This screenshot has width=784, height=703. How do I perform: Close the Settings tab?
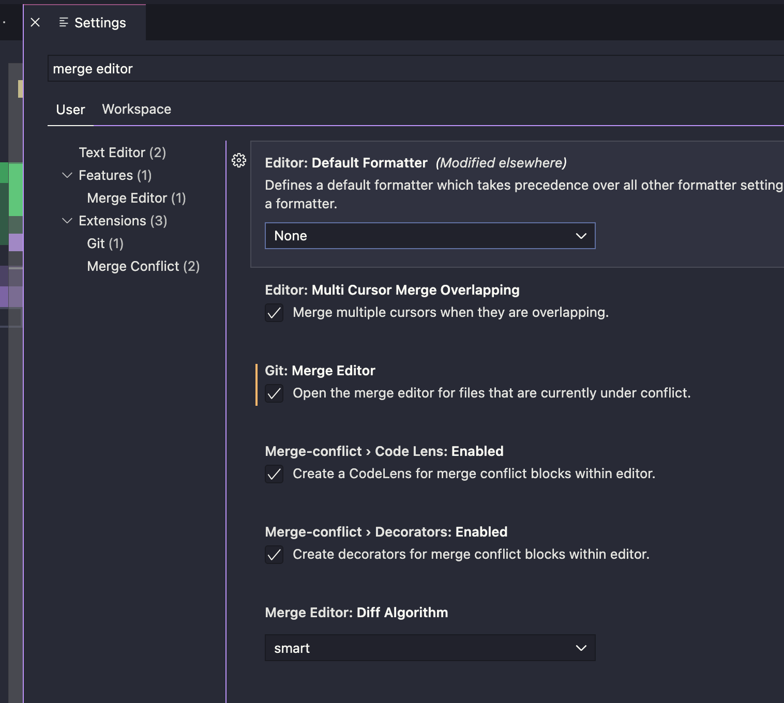pos(35,22)
